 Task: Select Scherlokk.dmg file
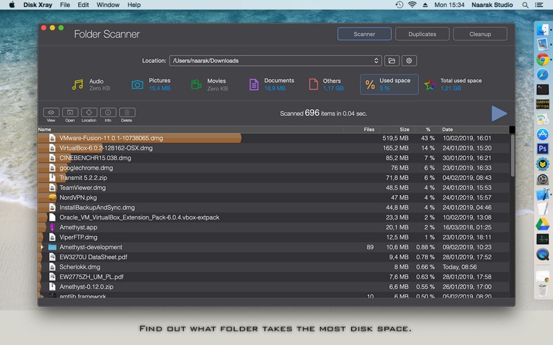[x=273, y=267]
